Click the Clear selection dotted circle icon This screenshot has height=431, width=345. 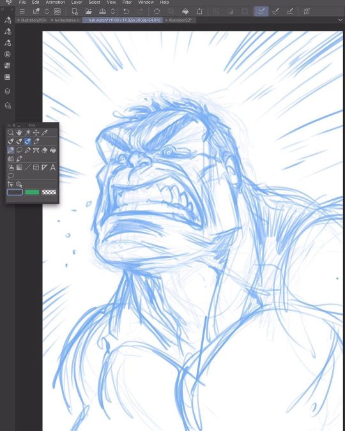click(x=157, y=11)
